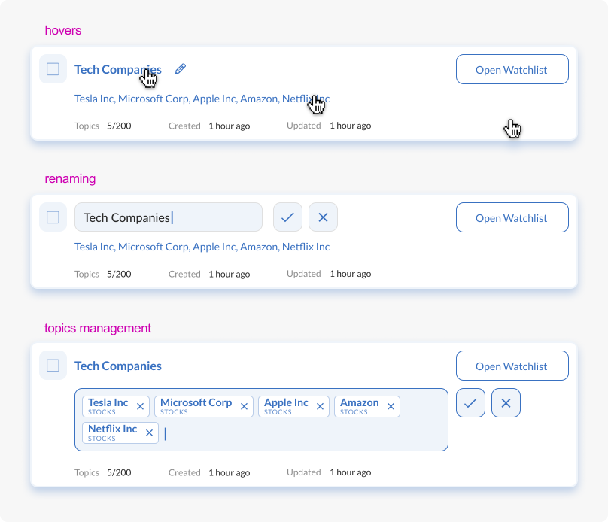
Task: Click the 5/200 topics count in hovers card
Action: [119, 126]
